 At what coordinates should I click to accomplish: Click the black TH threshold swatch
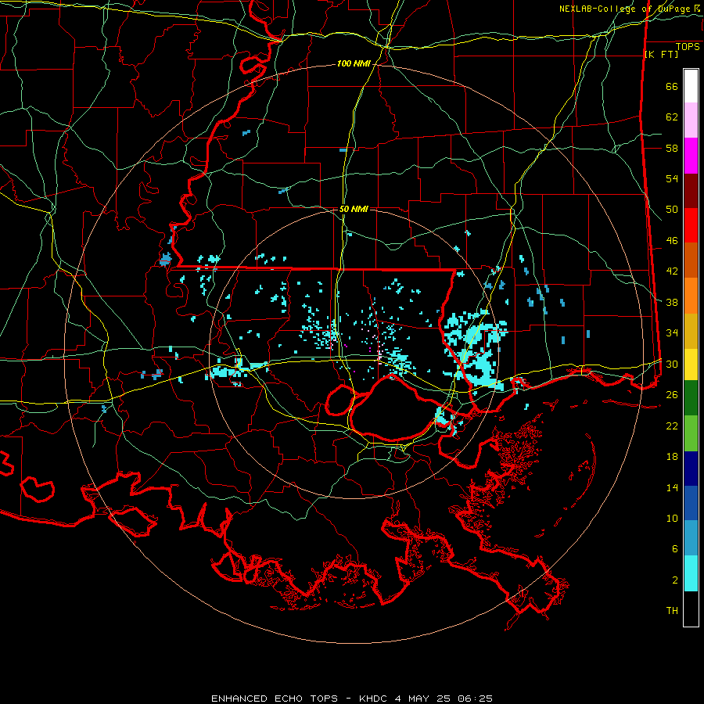point(691,609)
